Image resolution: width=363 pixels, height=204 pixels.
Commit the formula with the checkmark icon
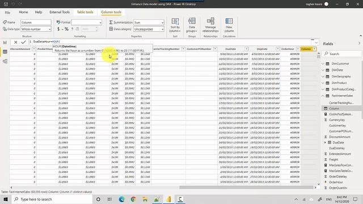23,42
